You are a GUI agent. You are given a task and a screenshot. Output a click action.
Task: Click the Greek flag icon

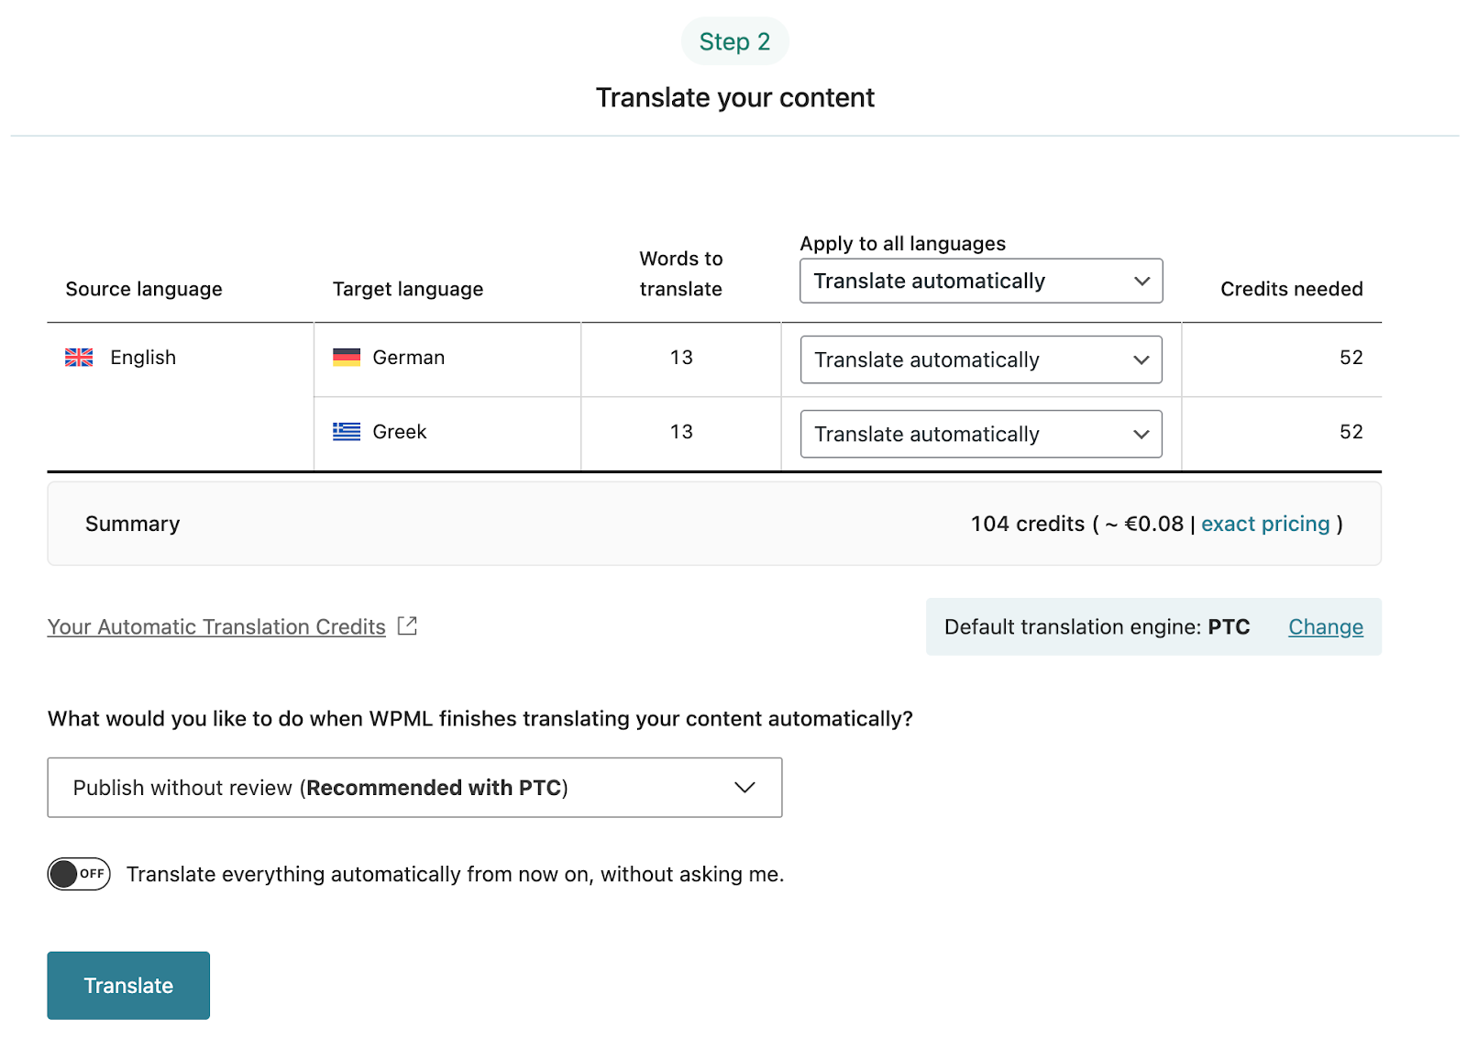tap(347, 432)
